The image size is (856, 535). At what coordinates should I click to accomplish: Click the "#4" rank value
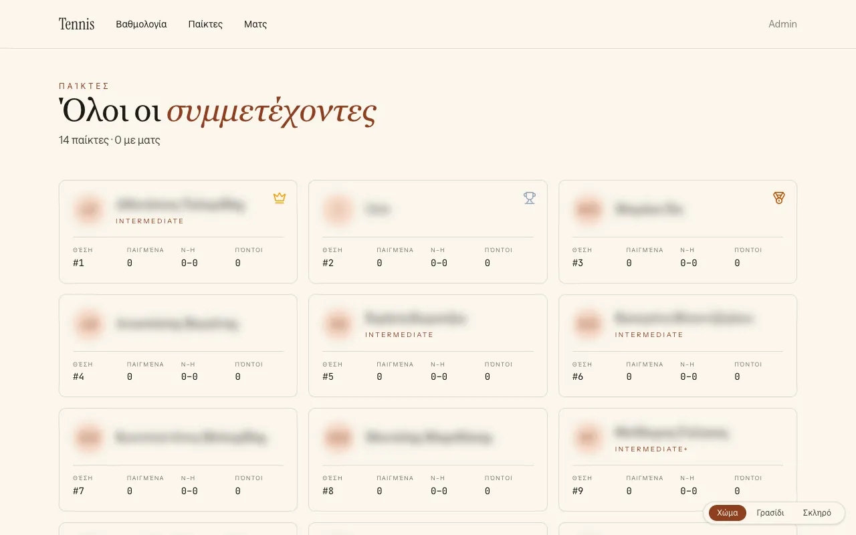tap(79, 377)
